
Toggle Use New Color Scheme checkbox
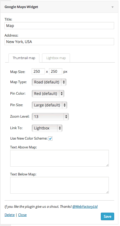click(50, 139)
